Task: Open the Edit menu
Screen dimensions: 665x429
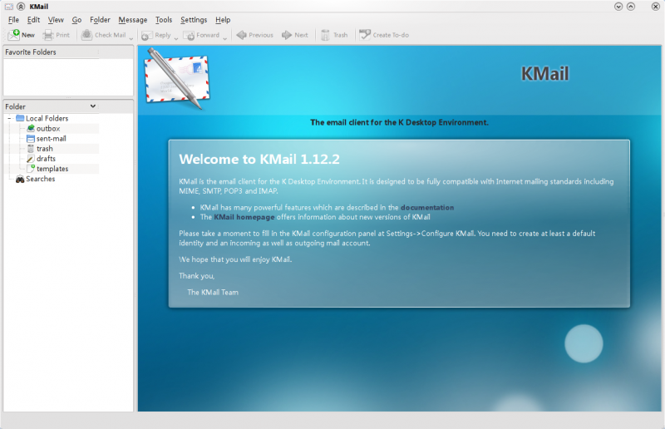Action: tap(33, 20)
